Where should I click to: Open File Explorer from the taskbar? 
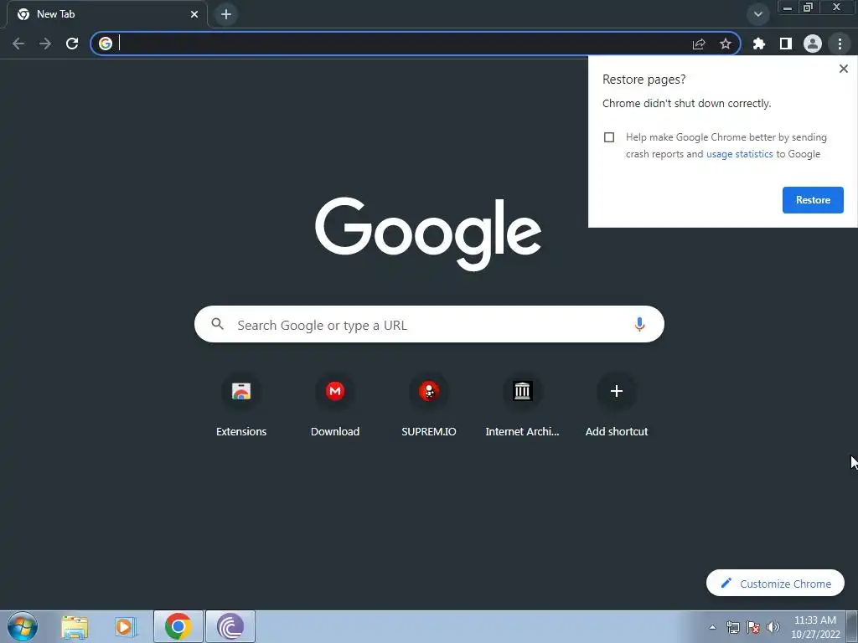tap(75, 627)
